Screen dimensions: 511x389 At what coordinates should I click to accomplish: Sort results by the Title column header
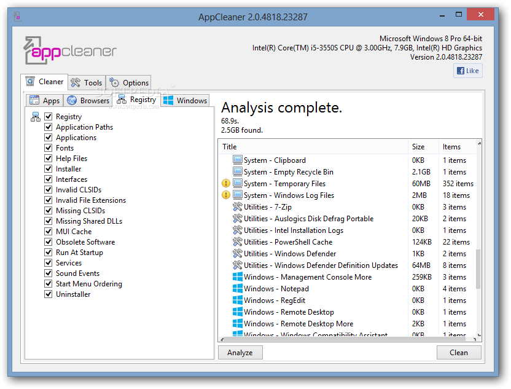(x=313, y=147)
